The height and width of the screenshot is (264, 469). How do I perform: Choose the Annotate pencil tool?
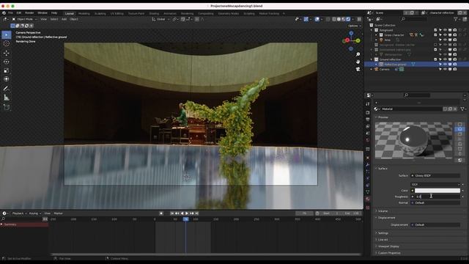[x=7, y=89]
